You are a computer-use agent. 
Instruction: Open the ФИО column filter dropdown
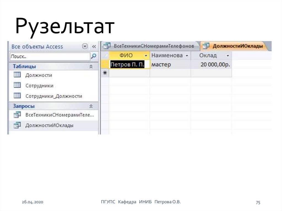[146, 56]
